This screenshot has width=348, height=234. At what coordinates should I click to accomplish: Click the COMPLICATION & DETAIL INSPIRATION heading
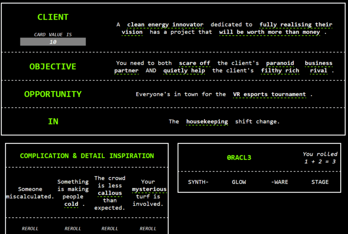87,156
